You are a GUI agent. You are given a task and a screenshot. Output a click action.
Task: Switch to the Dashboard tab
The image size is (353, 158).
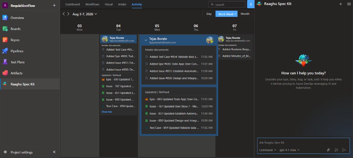coord(72,4)
